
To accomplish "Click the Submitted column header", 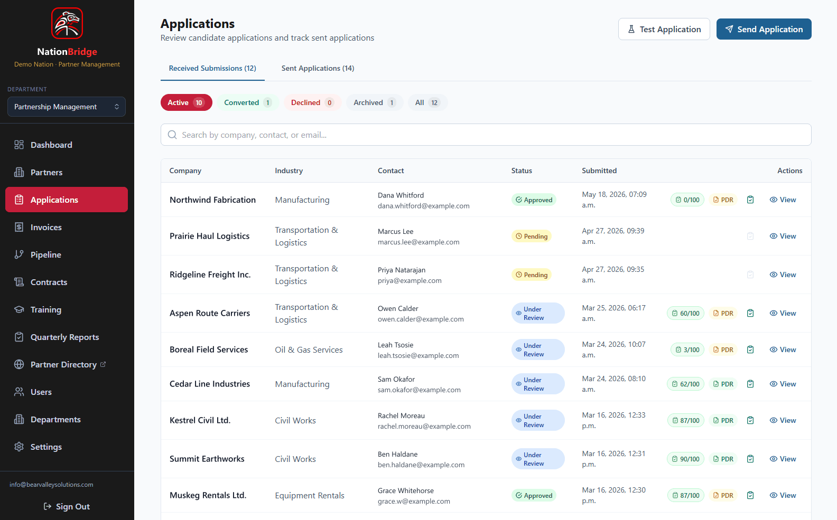I will pos(599,171).
